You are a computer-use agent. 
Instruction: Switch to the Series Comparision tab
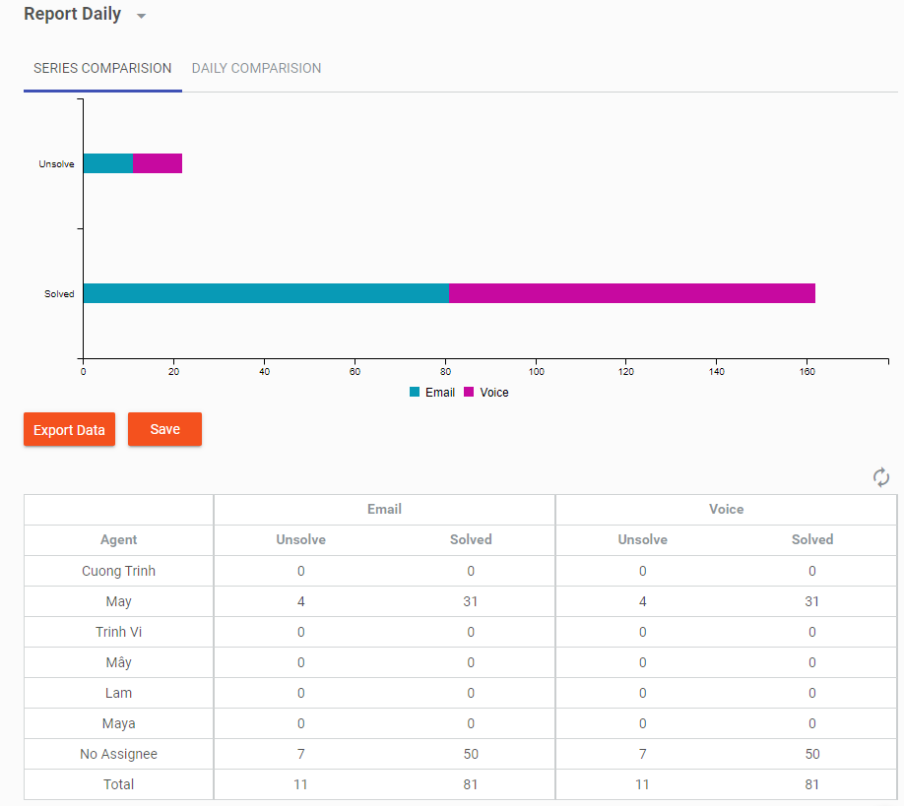102,69
